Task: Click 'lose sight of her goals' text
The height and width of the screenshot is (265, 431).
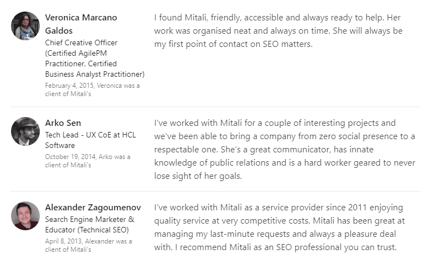Action: point(198,176)
